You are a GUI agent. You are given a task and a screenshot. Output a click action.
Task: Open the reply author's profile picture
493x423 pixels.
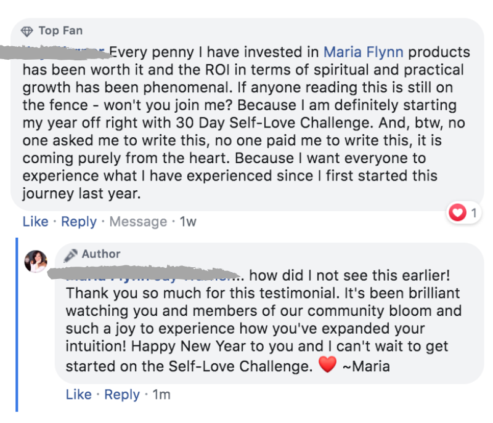[36, 261]
